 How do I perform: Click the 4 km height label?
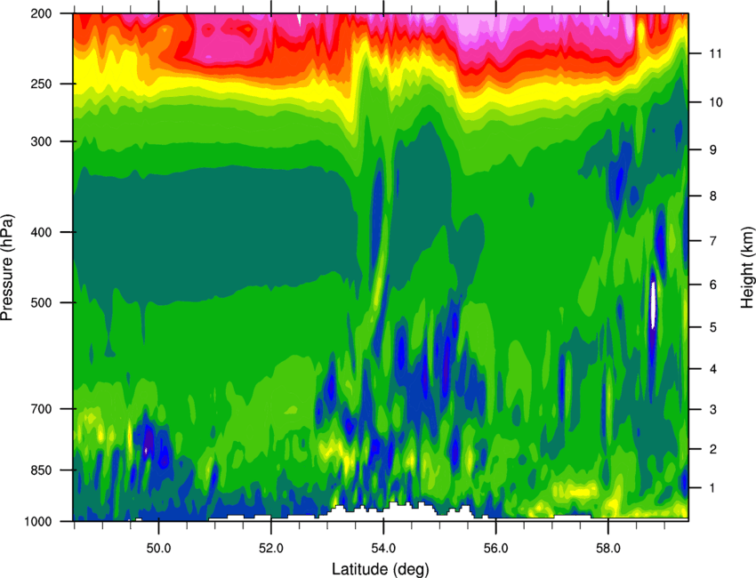(712, 369)
